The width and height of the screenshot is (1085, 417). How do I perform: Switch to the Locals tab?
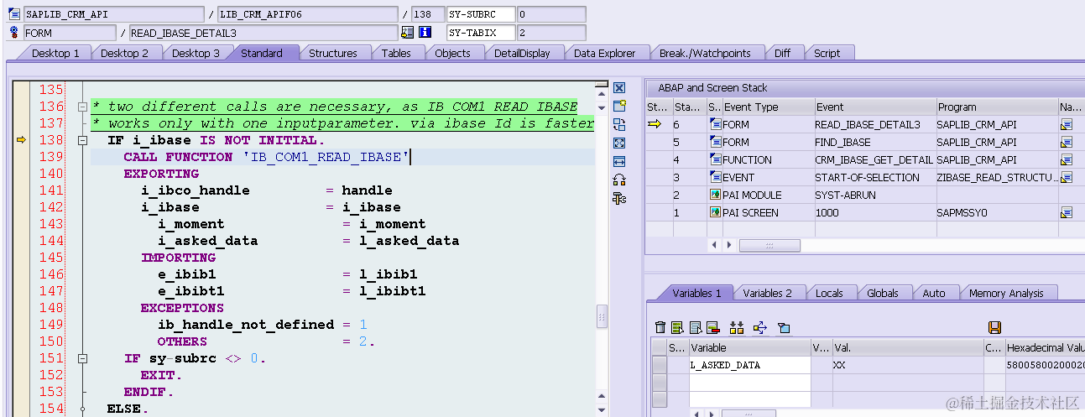[x=830, y=293]
